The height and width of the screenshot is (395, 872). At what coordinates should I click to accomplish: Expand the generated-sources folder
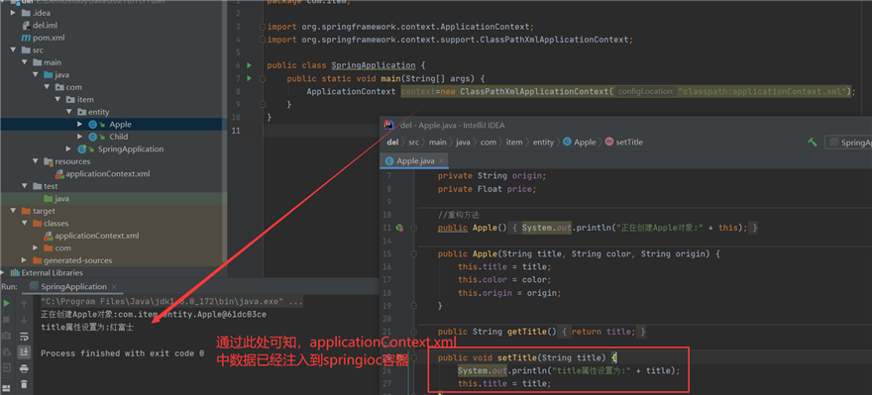tap(25, 260)
